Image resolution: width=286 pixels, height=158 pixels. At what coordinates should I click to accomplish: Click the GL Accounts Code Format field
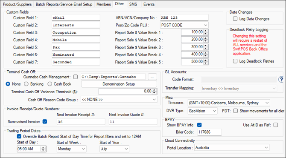click(239, 79)
